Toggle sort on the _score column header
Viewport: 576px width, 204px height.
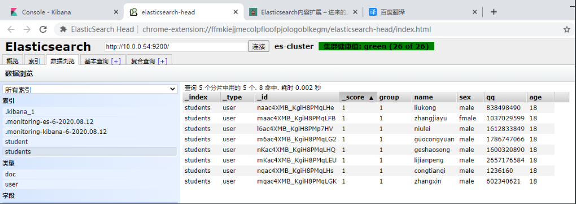tap(358, 97)
